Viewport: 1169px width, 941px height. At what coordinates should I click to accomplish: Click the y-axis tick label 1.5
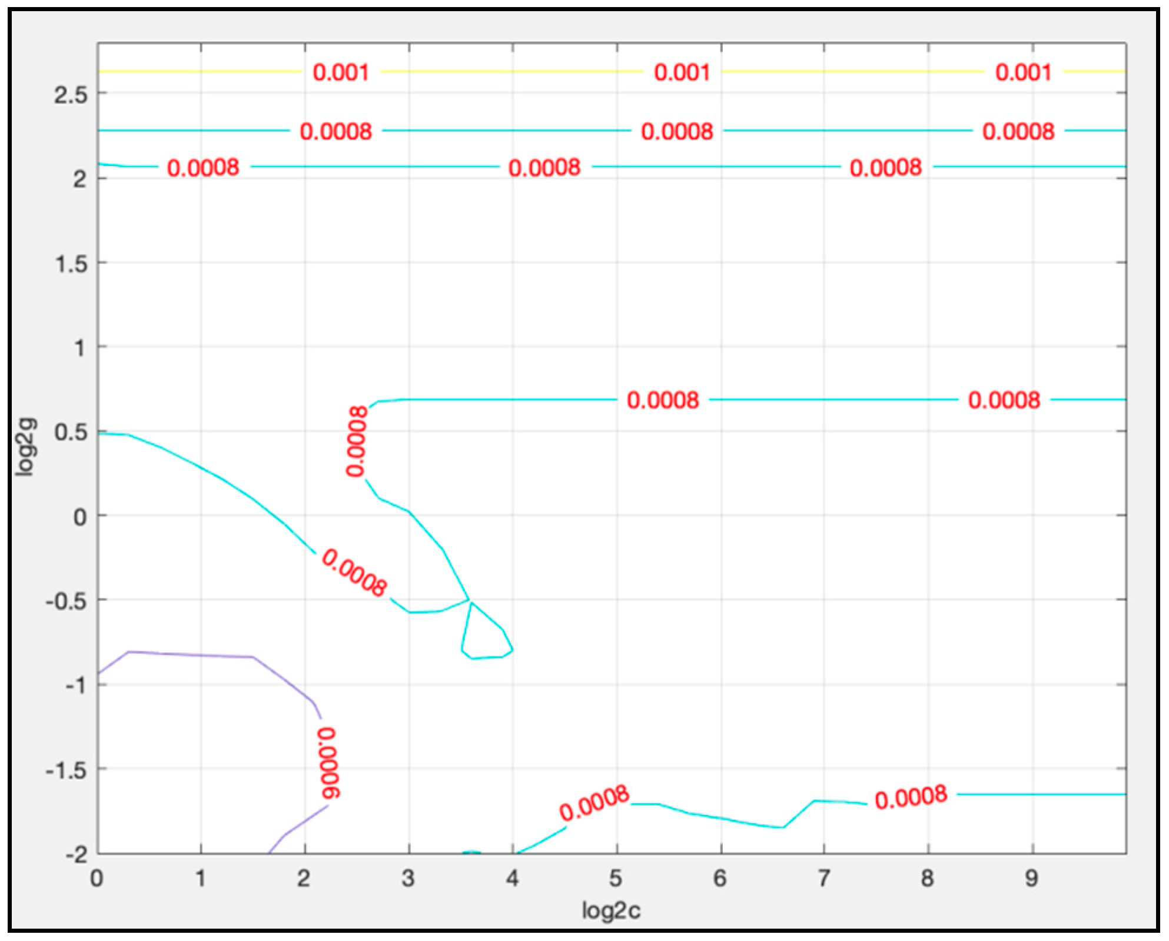pos(71,264)
